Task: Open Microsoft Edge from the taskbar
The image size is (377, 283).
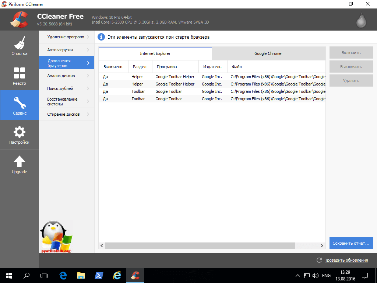Action: click(63, 275)
